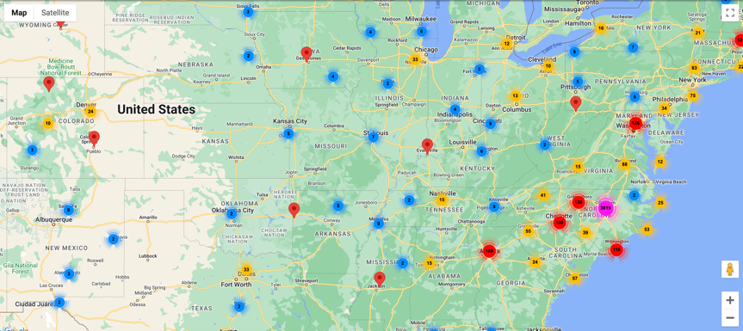Screen dimensions: 743x331
Task: Click the red pin in eastern Oklahoma
Action: point(294,210)
